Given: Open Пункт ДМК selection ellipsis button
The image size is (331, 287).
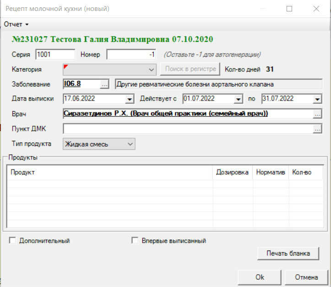Looking at the screenshot, I should coord(317,129).
